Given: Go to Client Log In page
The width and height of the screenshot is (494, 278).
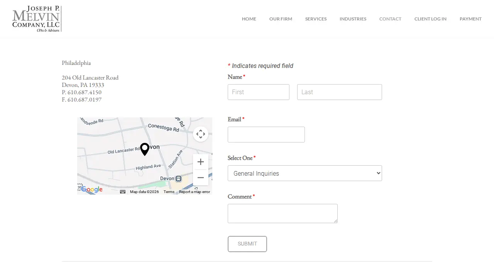Looking at the screenshot, I should pyautogui.click(x=430, y=19).
